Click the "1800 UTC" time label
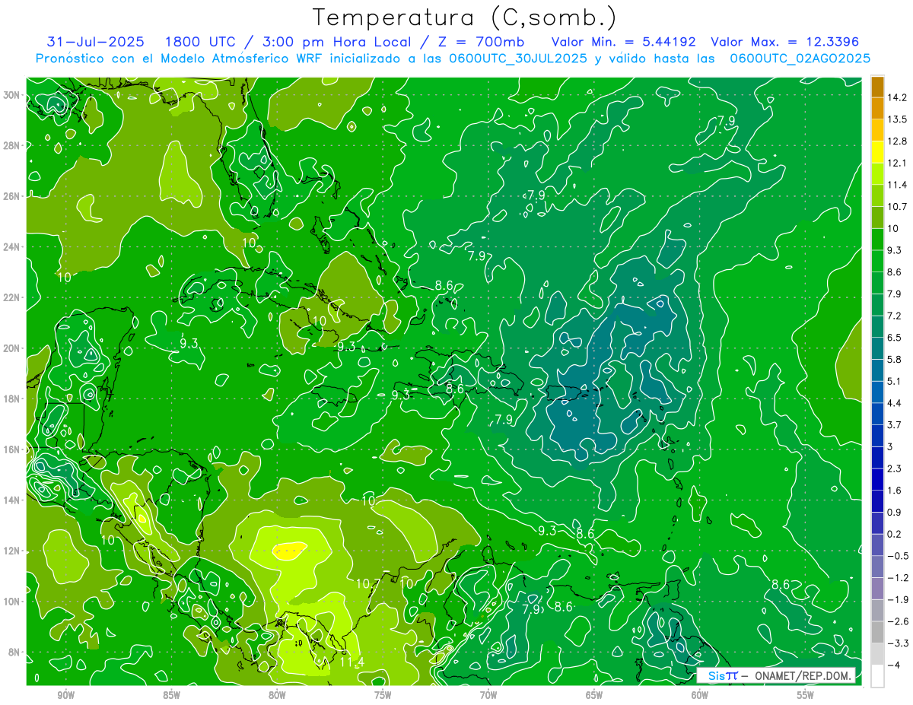The image size is (913, 705). tap(201, 42)
